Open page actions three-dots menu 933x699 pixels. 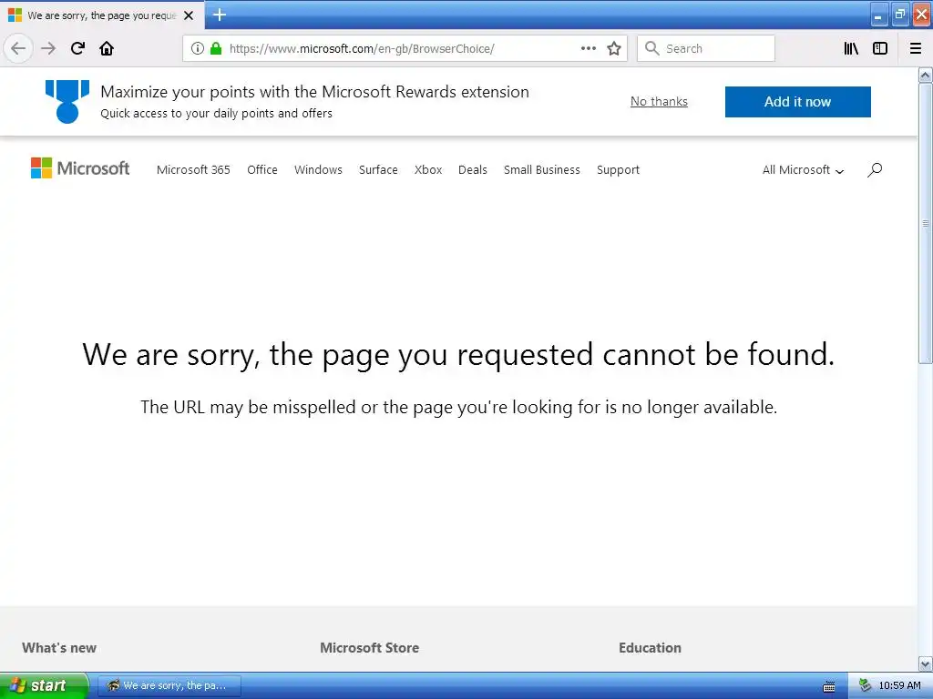588,48
